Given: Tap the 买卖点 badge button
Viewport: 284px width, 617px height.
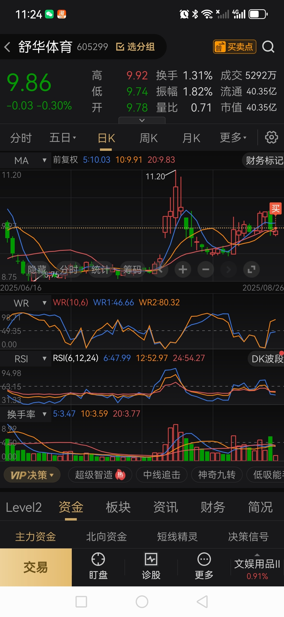Looking at the screenshot, I should pos(235,47).
